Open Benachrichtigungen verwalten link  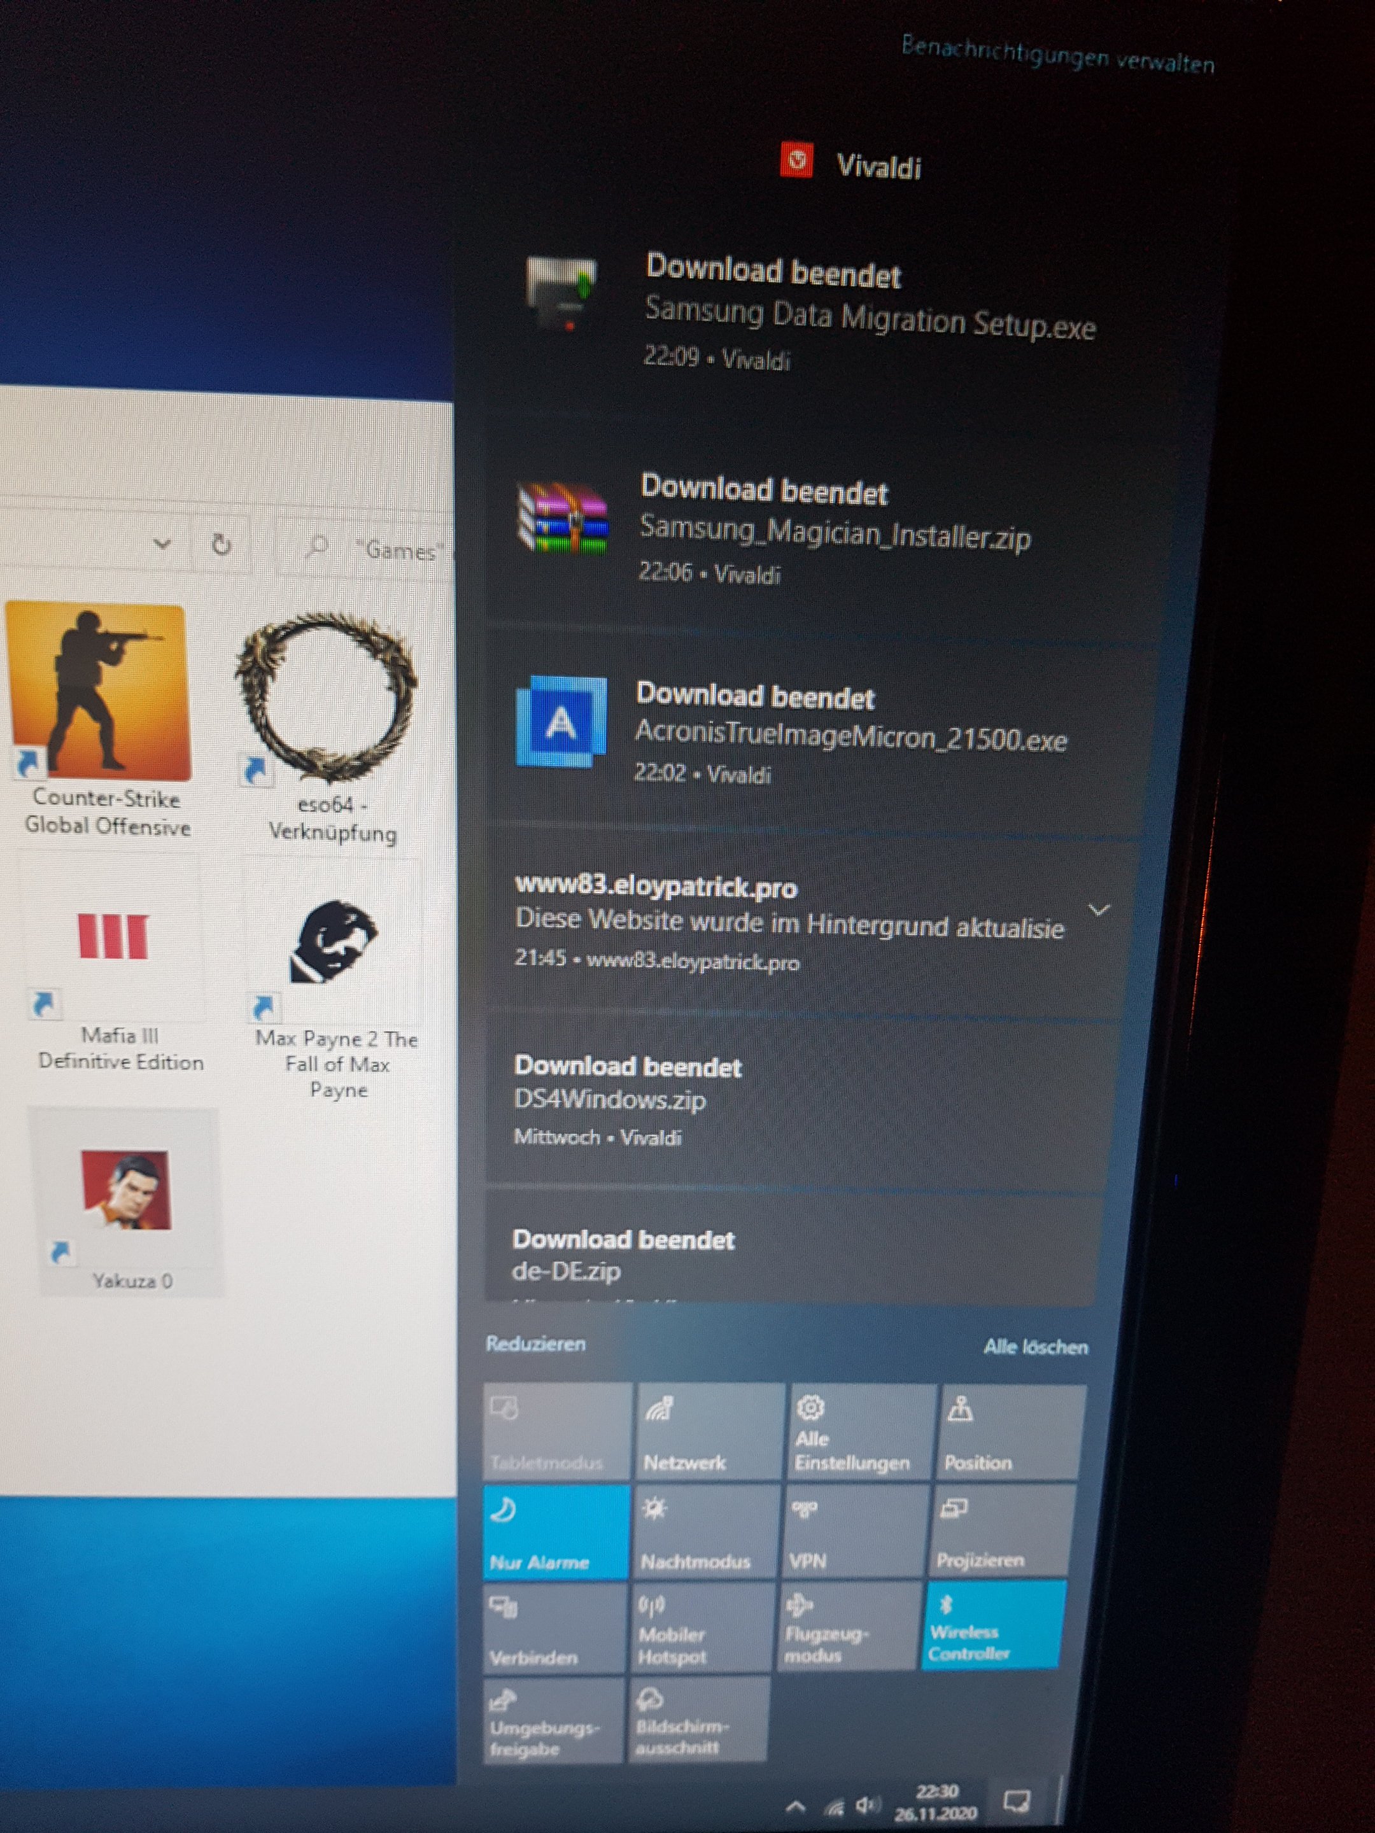(x=1057, y=55)
